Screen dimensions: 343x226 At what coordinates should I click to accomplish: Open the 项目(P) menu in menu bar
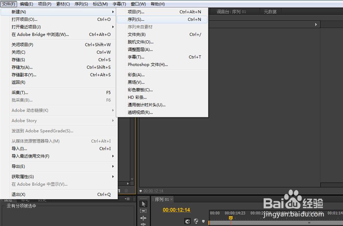pos(45,4)
